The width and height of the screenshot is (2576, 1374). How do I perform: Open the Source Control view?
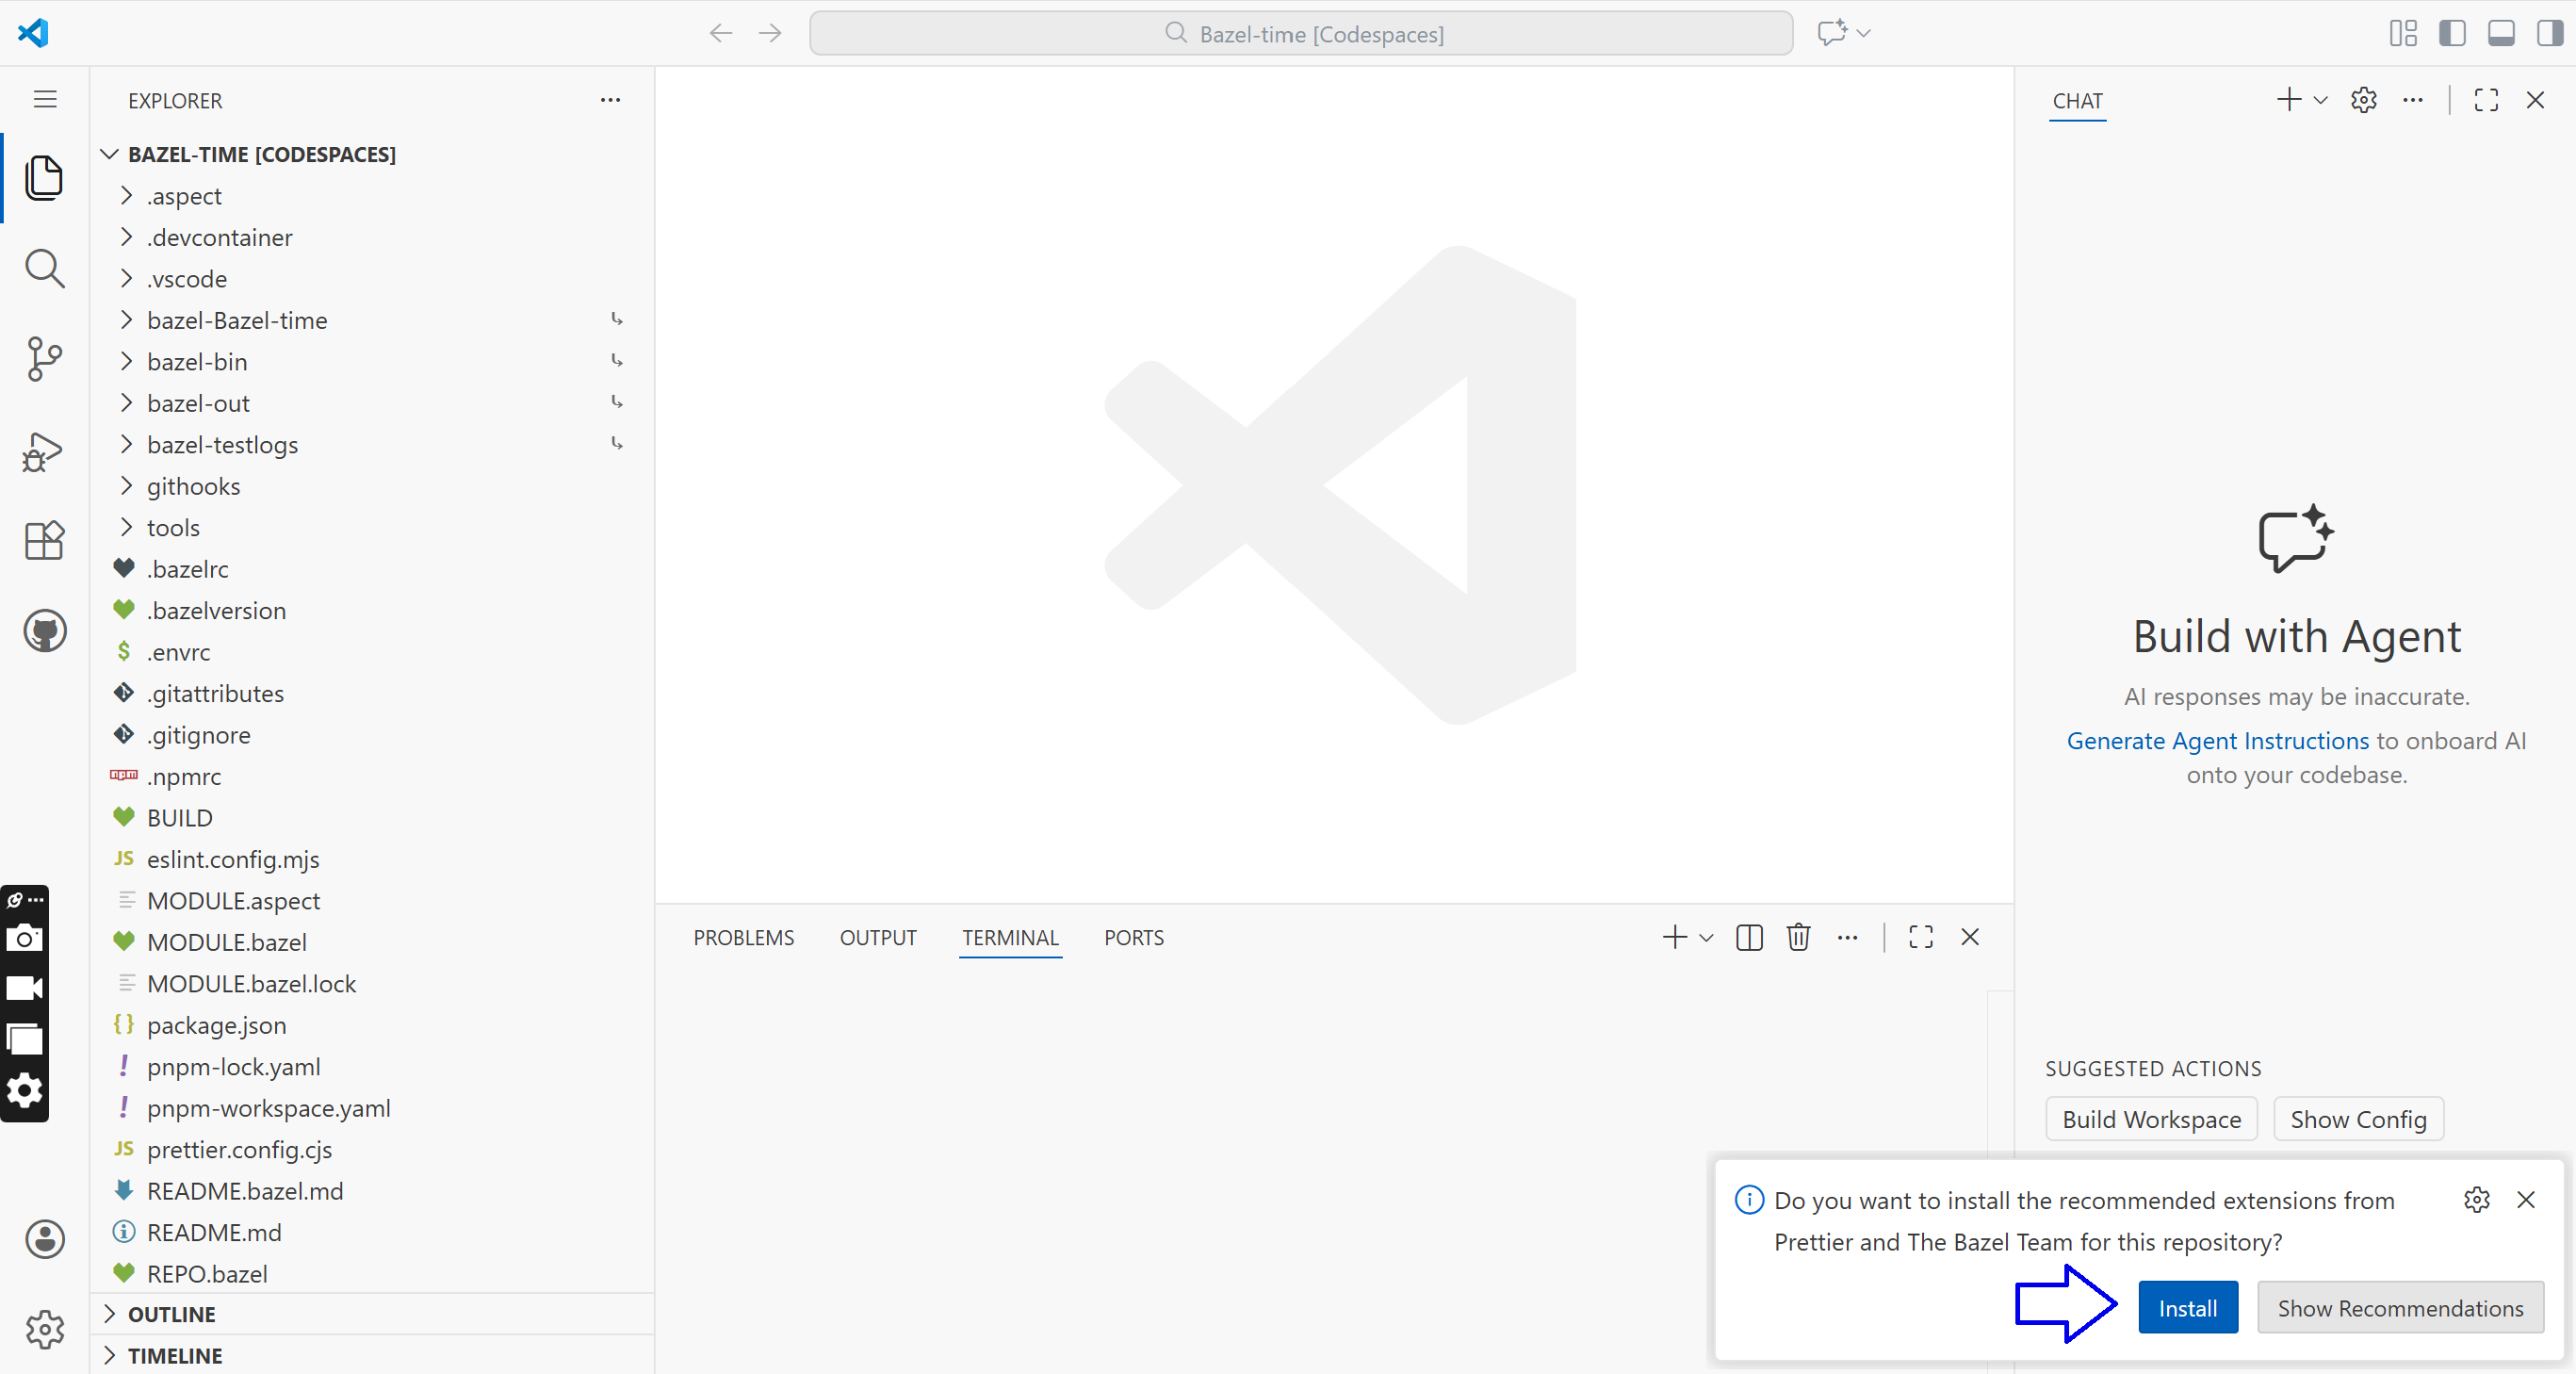click(44, 358)
